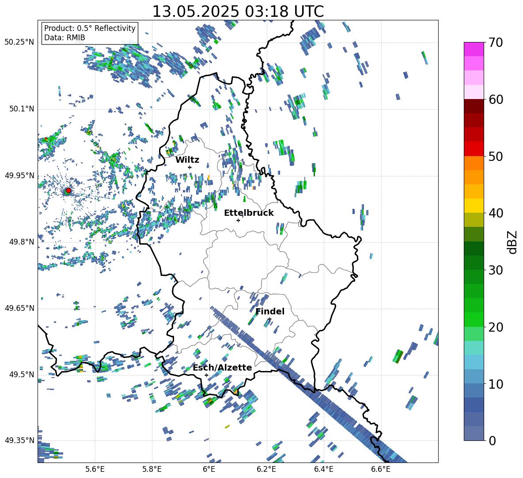Click the 6.4°E longitude label
523x478 pixels.
point(323,469)
